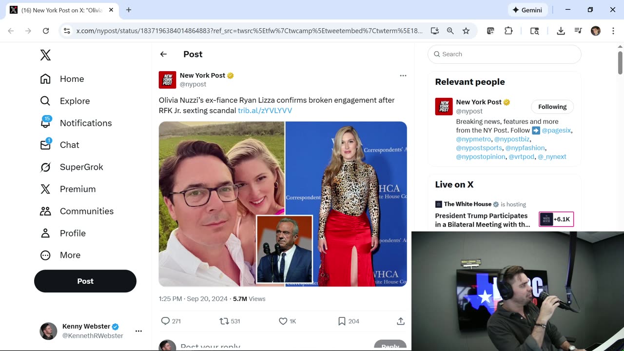Expand the More menu in sidebar
Viewport: 624px width, 351px height.
(60, 255)
